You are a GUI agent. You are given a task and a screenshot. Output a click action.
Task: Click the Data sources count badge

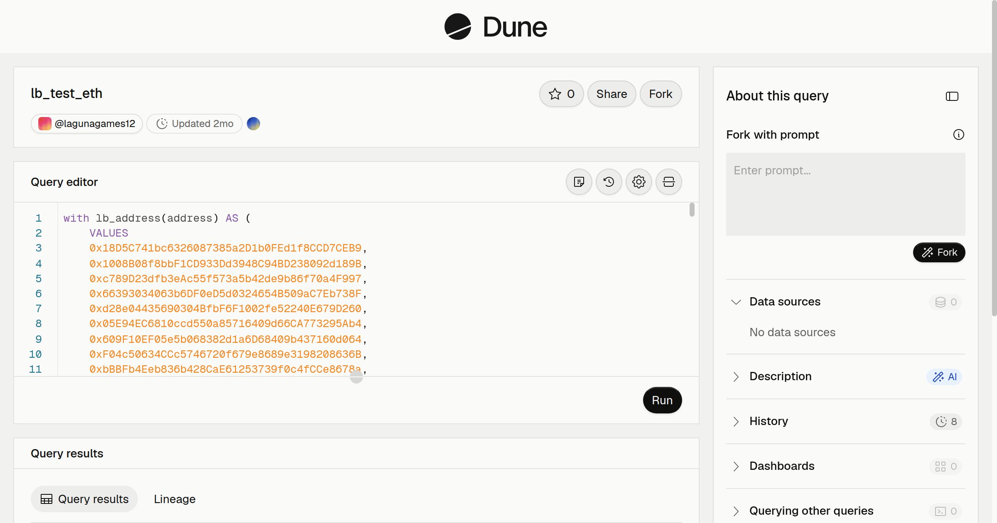point(945,302)
